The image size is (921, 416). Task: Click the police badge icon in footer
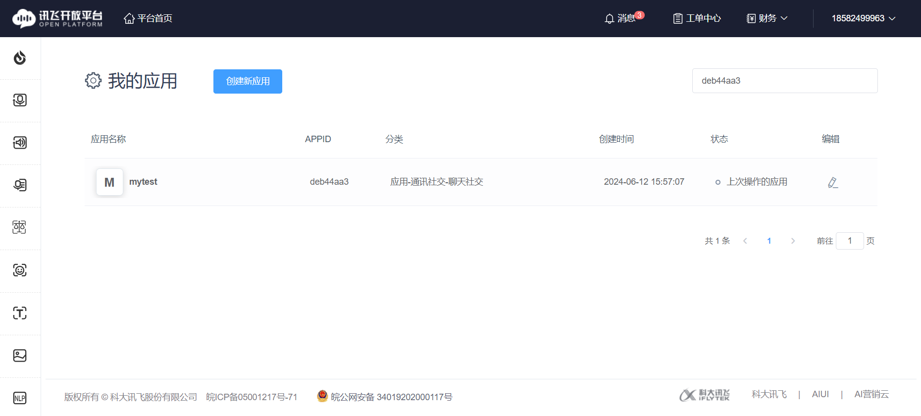pyautogui.click(x=322, y=396)
